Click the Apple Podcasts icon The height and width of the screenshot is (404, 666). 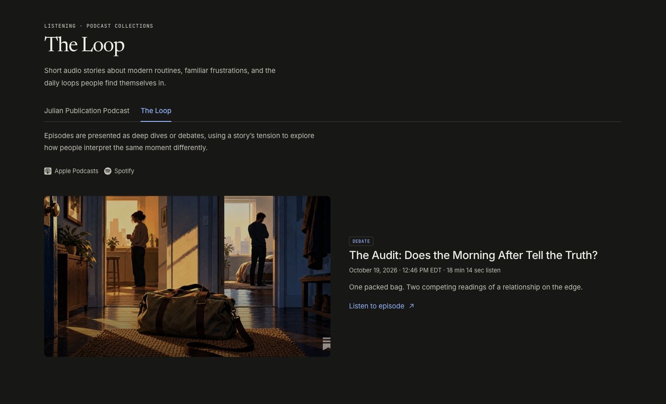(48, 171)
